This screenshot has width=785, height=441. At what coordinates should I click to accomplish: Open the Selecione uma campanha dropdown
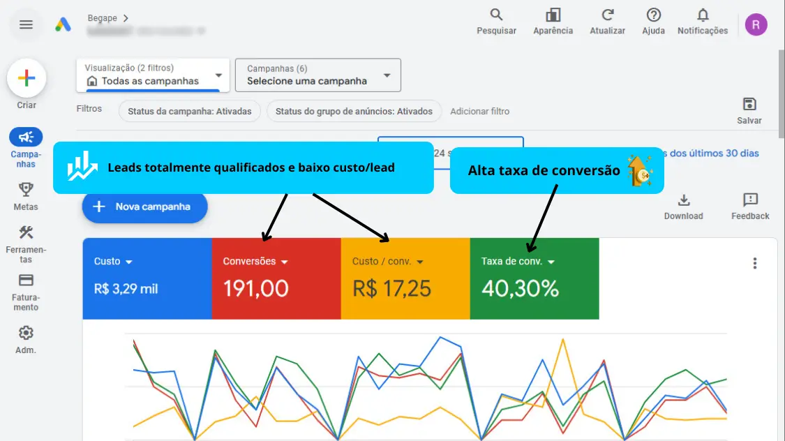tap(387, 75)
